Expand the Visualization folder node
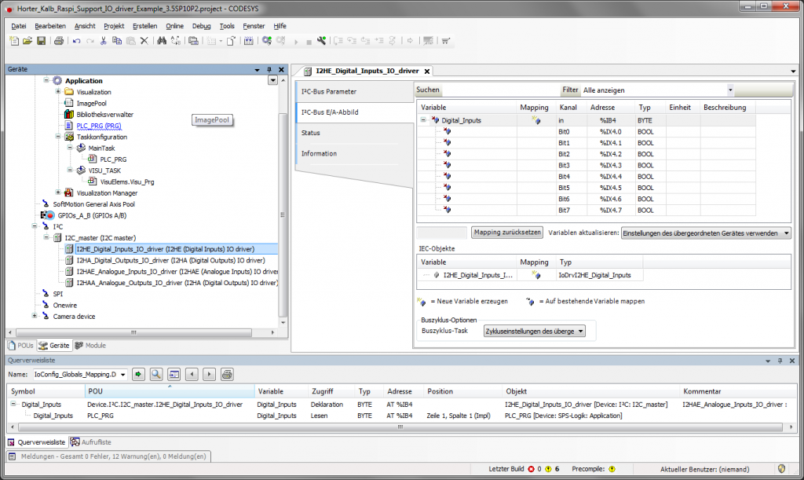Image resolution: width=804 pixels, height=480 pixels. tap(57, 92)
